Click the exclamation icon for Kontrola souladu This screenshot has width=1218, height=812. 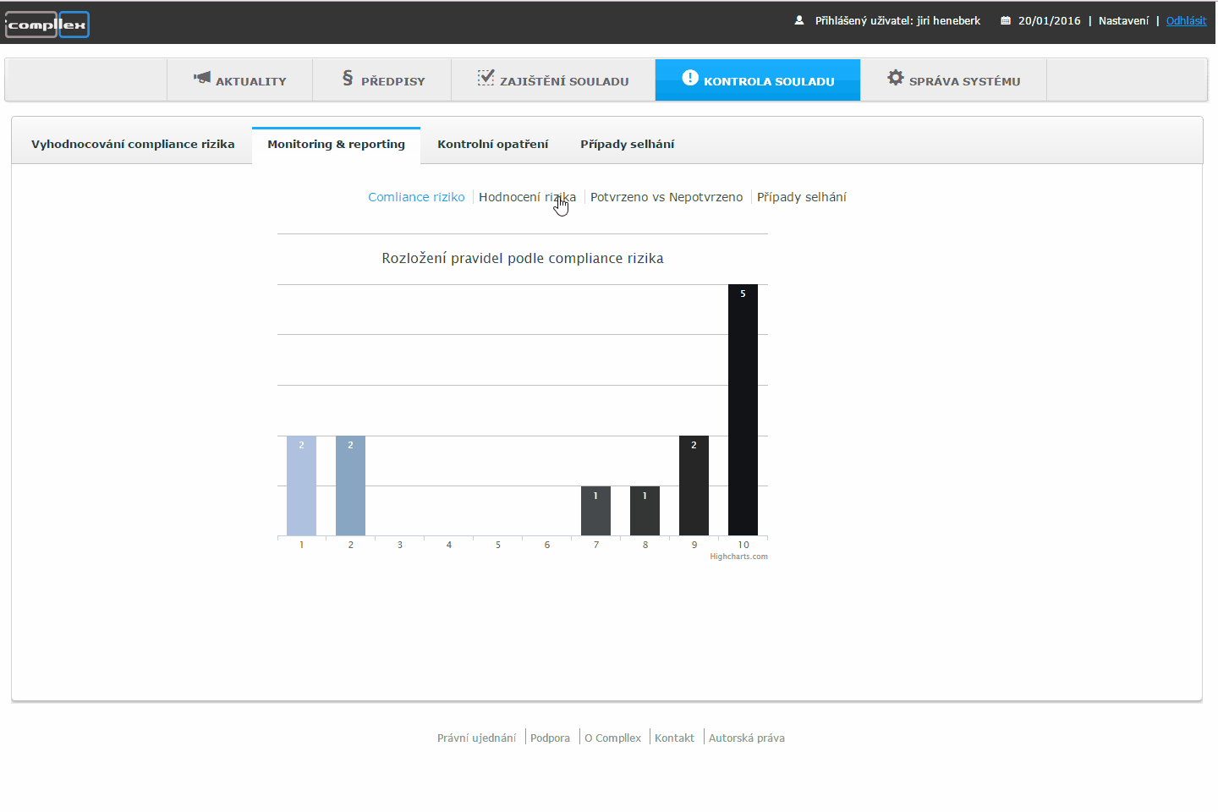pos(690,78)
